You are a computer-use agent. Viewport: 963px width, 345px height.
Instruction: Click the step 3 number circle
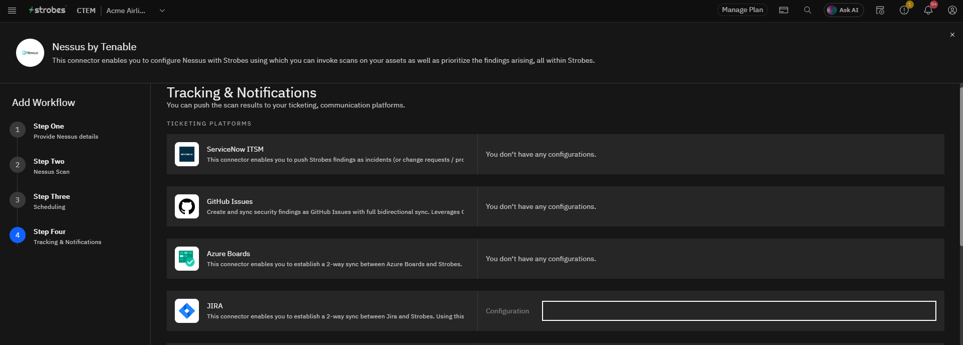coord(18,200)
